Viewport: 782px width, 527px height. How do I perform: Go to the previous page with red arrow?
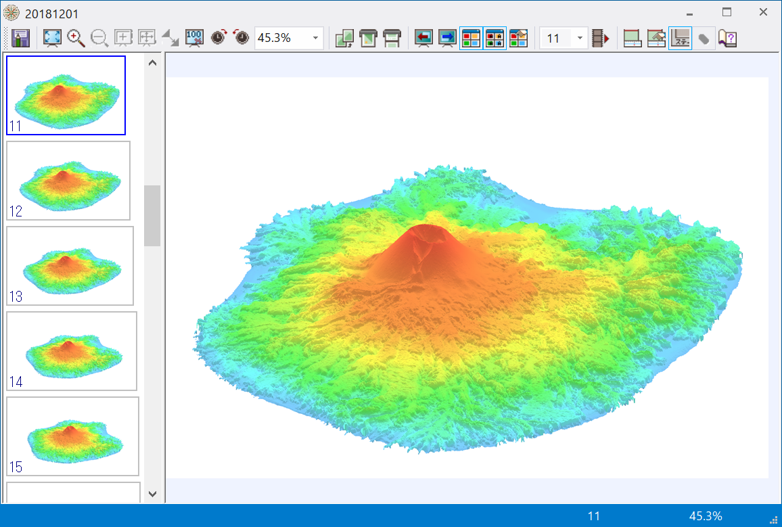[x=423, y=39]
